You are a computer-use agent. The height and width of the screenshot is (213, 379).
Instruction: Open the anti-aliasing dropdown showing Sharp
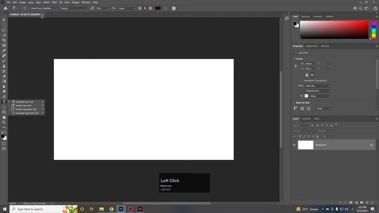click(x=126, y=8)
